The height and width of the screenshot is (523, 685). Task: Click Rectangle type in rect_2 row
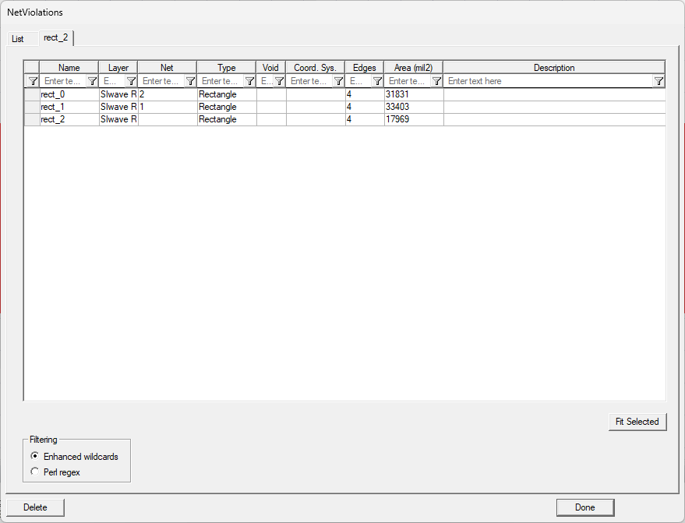(x=227, y=119)
